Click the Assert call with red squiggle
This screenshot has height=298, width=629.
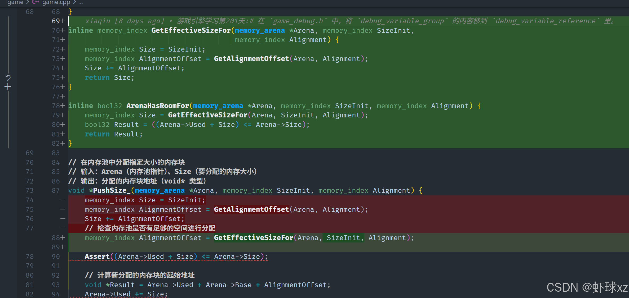[x=97, y=256]
